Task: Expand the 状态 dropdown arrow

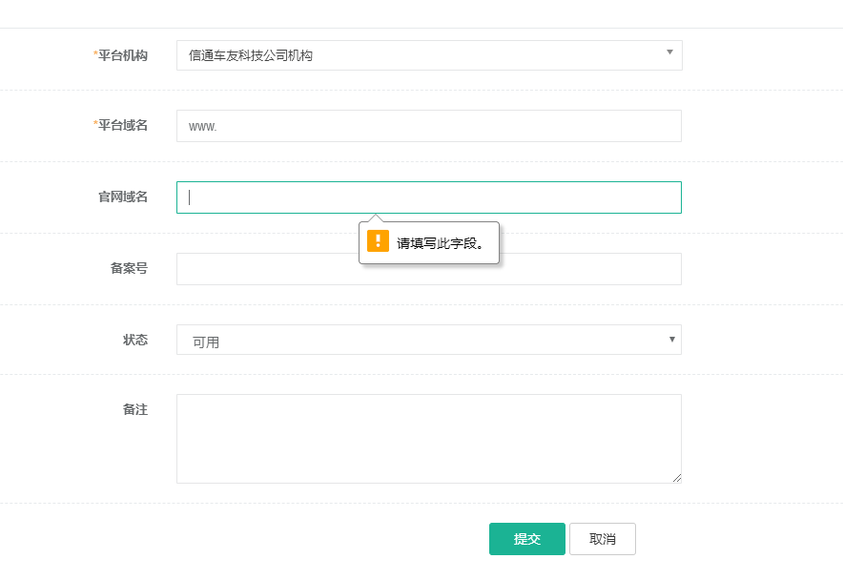Action: (671, 339)
